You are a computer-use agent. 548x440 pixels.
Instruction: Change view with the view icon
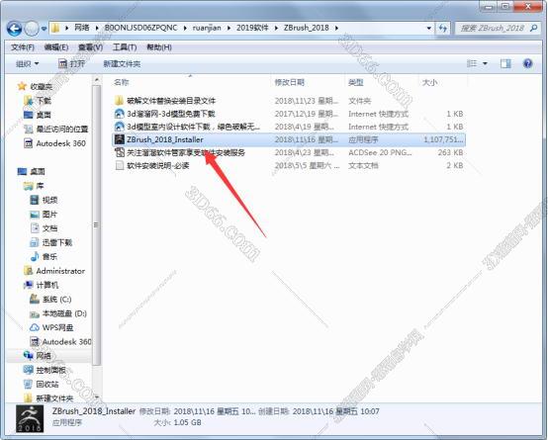click(x=472, y=63)
